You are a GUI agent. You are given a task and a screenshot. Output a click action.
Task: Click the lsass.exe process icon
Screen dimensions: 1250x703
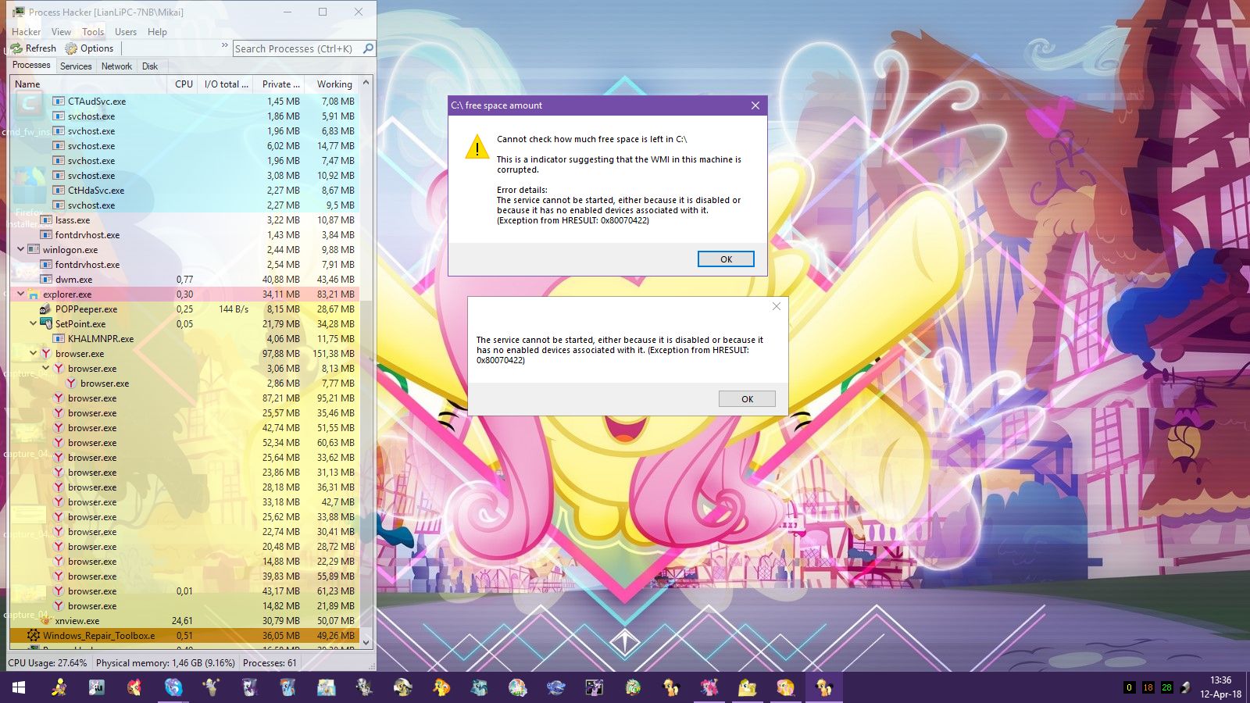(x=46, y=219)
